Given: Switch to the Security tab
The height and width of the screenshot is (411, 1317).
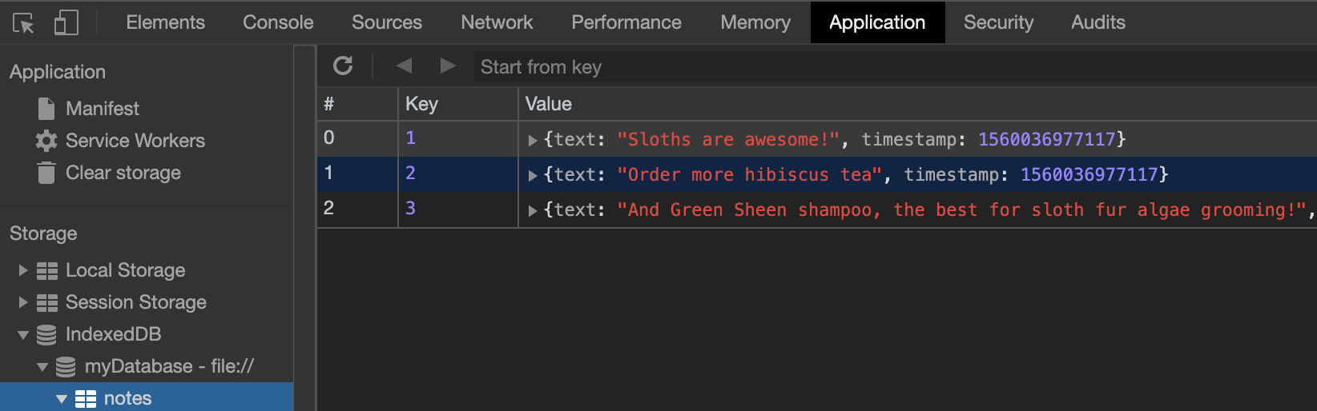Looking at the screenshot, I should (x=998, y=22).
